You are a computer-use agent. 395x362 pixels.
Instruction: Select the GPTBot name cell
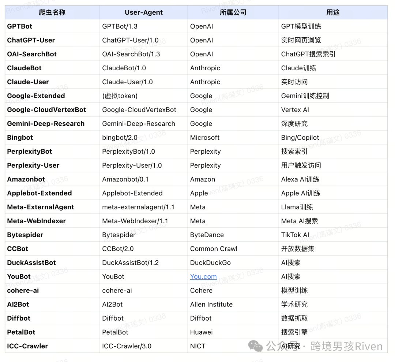(52, 26)
